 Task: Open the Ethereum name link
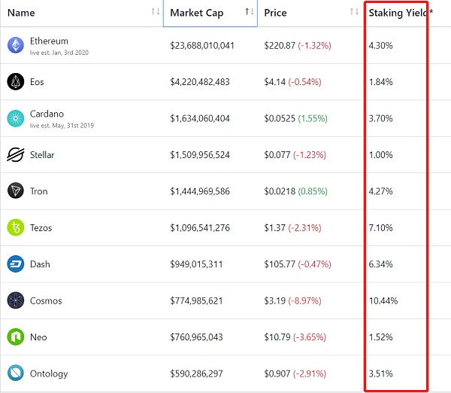[49, 41]
